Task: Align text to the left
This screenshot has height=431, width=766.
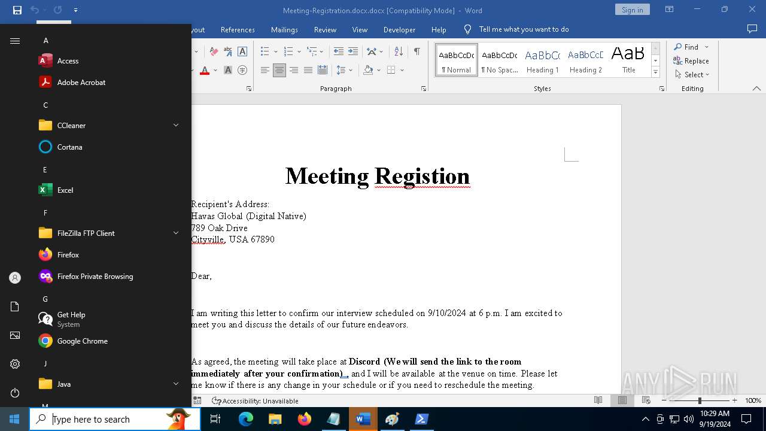Action: click(x=265, y=70)
